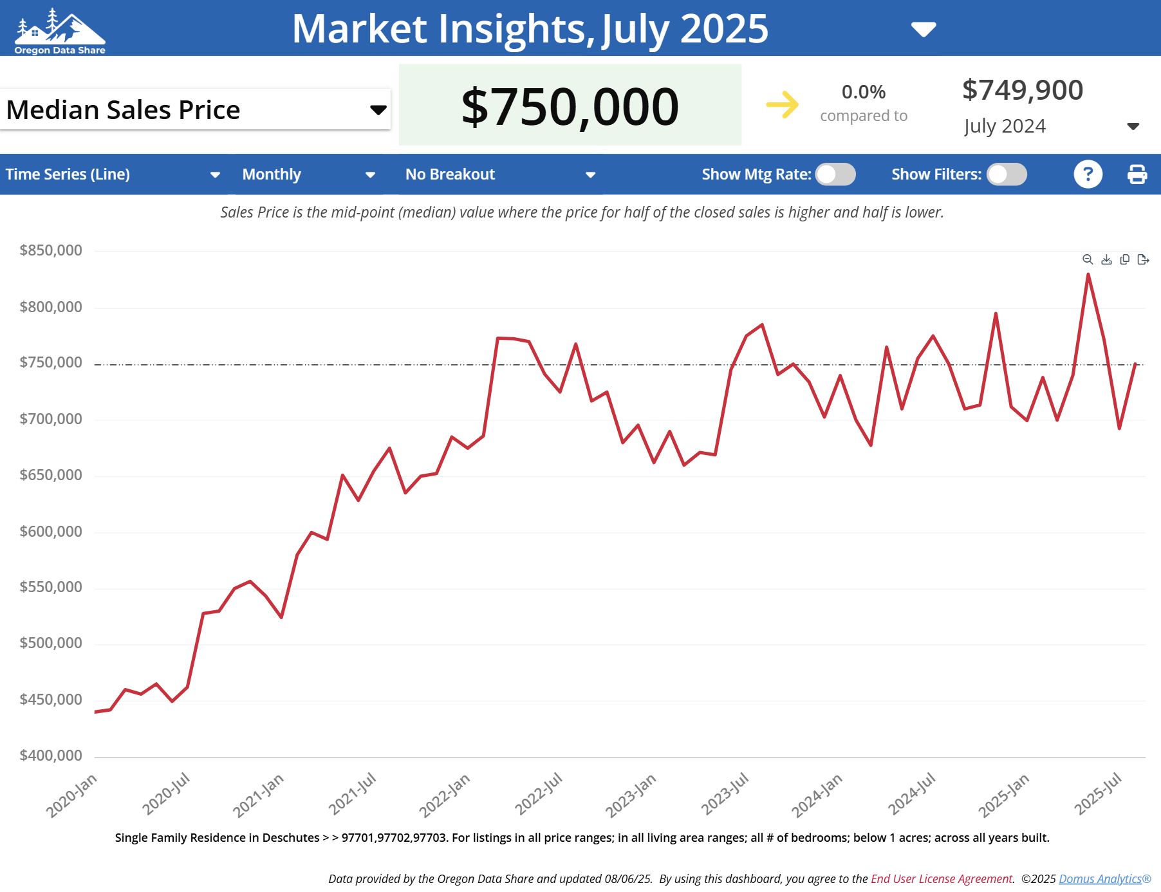
Task: Open the July 2024 comparison period dropdown
Action: pos(1134,126)
